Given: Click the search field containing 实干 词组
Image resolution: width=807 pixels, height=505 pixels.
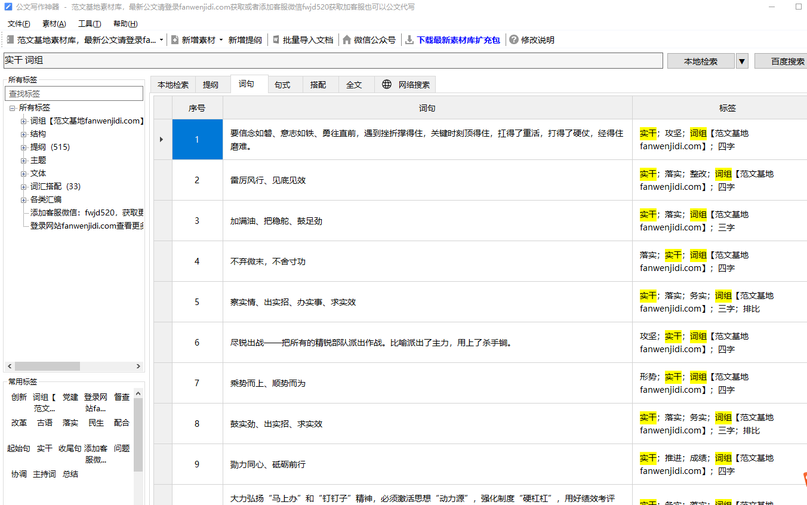Looking at the screenshot, I should [x=333, y=61].
